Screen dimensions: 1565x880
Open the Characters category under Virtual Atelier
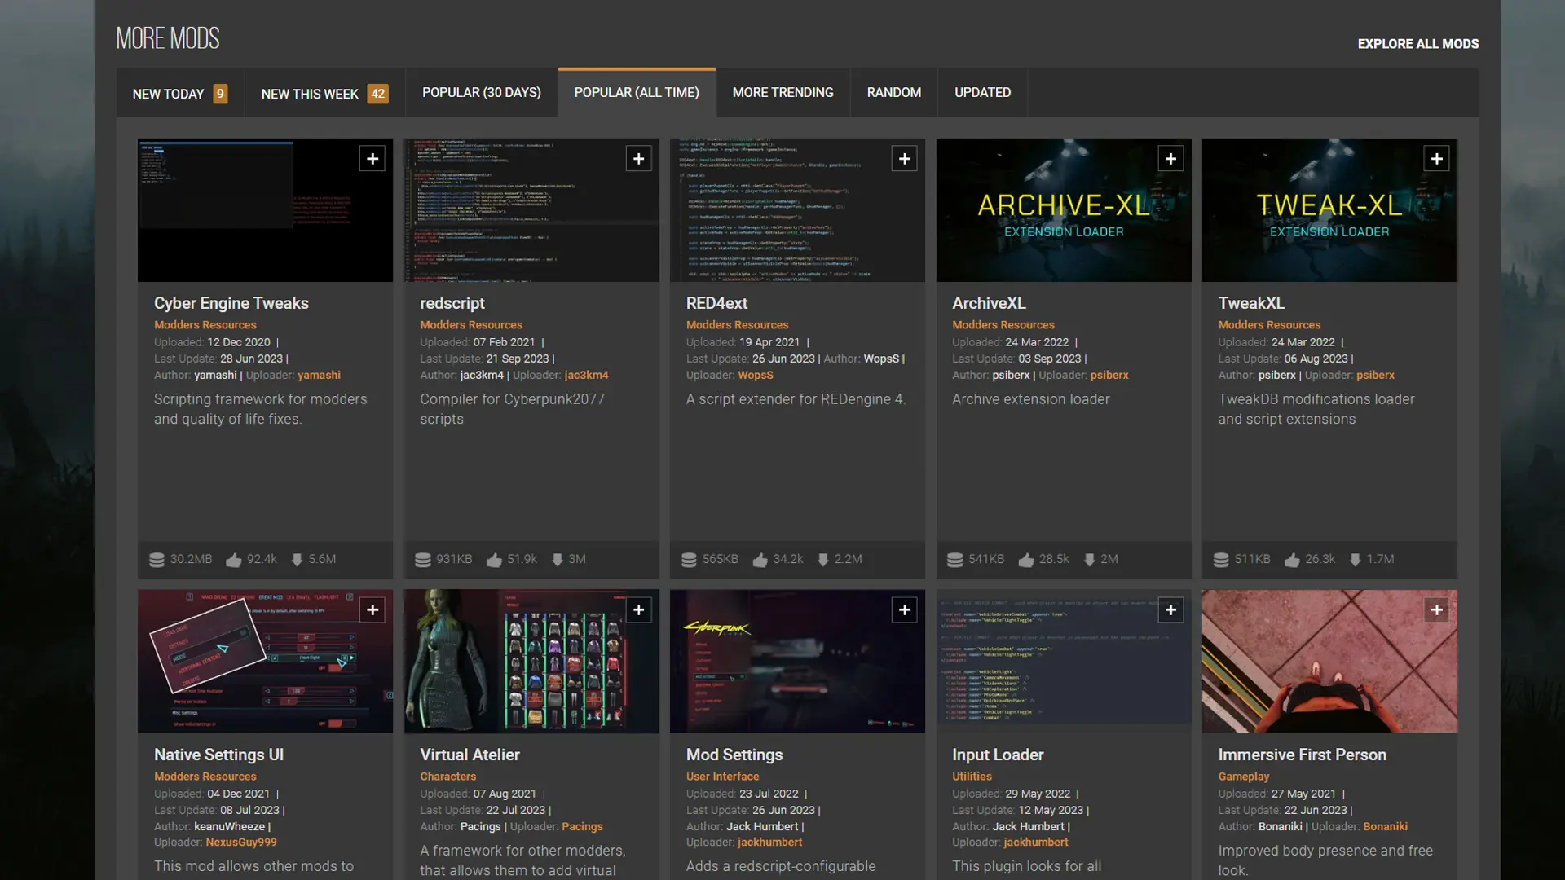[447, 777]
